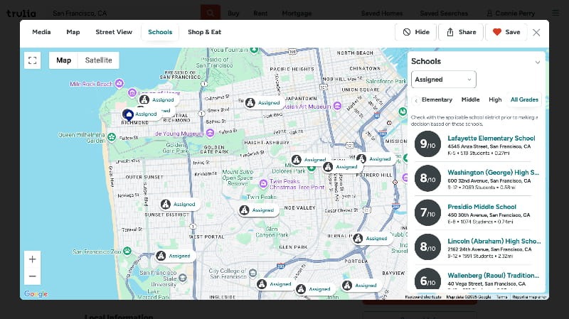
Task: Click the Share button with its icon
Action: pos(461,32)
